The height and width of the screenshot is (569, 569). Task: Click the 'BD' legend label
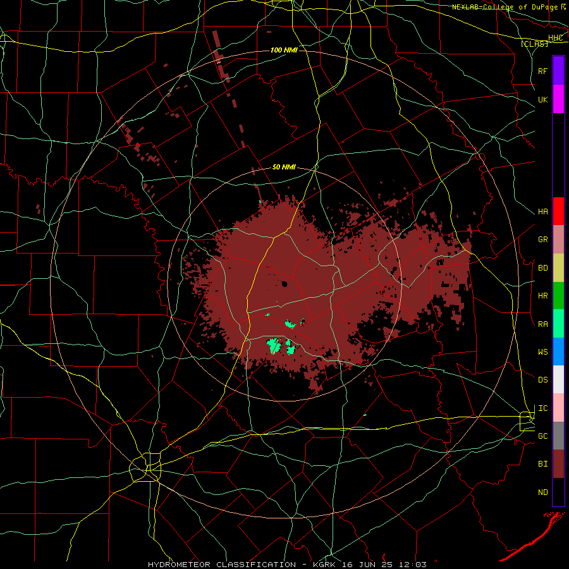542,267
